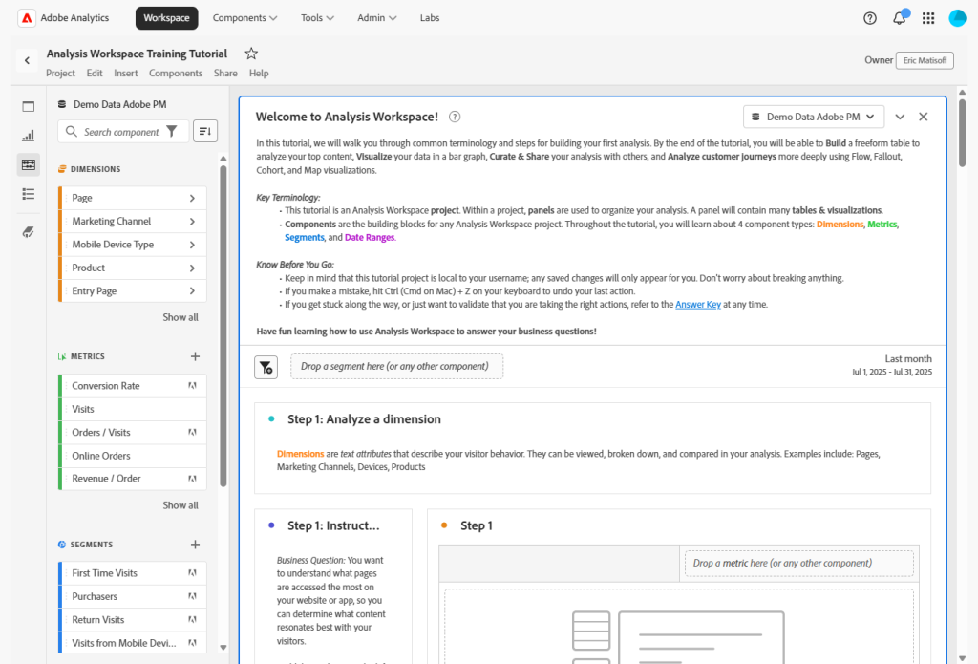Click info icon next to Welcome title
This screenshot has height=664, width=978.
(455, 117)
